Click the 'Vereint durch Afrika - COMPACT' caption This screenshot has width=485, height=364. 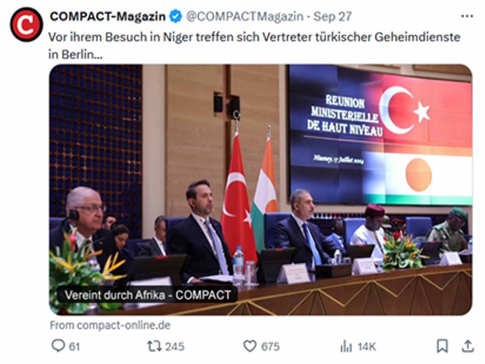[148, 294]
